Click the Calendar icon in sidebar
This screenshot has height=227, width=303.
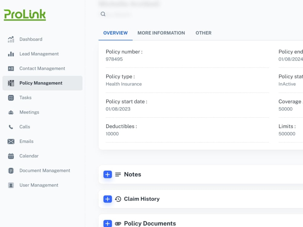pyautogui.click(x=11, y=156)
